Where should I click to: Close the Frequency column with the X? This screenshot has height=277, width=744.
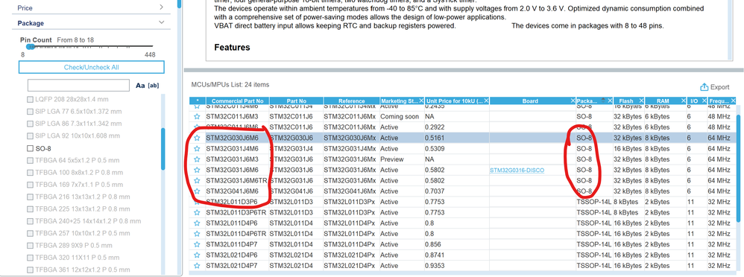coord(734,101)
